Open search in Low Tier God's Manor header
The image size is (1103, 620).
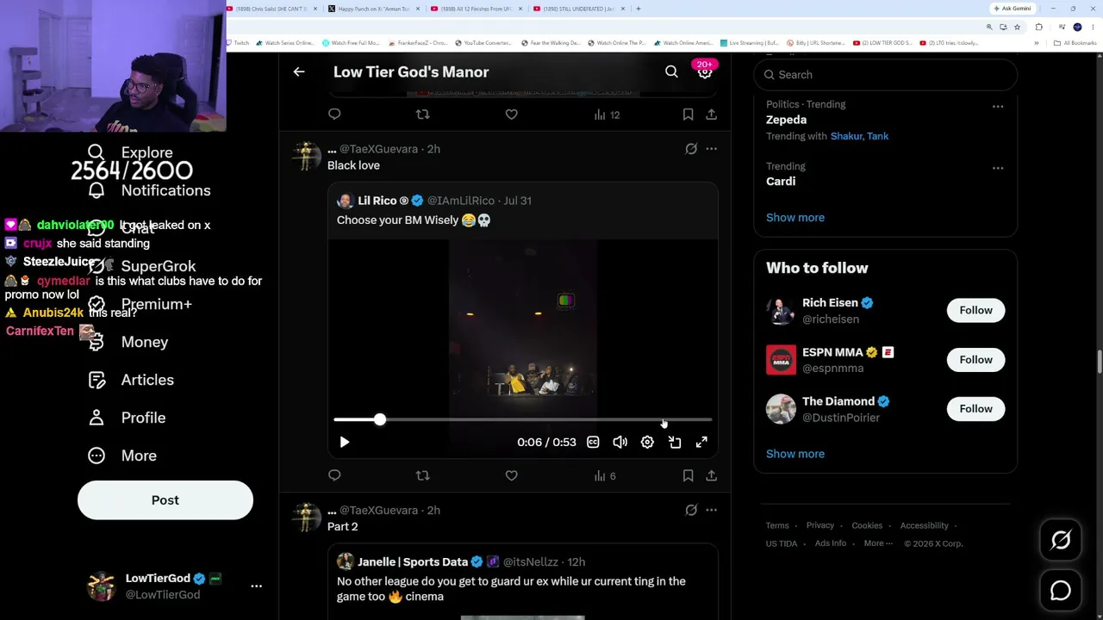click(x=671, y=72)
